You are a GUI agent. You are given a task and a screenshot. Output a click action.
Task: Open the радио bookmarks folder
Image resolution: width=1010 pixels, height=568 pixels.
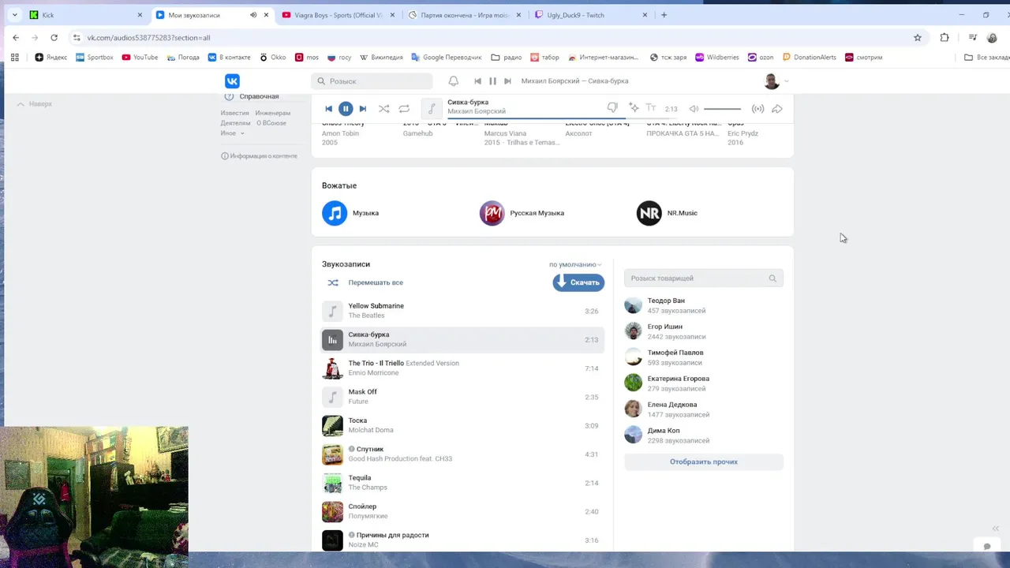506,58
